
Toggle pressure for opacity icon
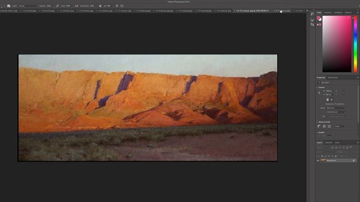point(57,6)
